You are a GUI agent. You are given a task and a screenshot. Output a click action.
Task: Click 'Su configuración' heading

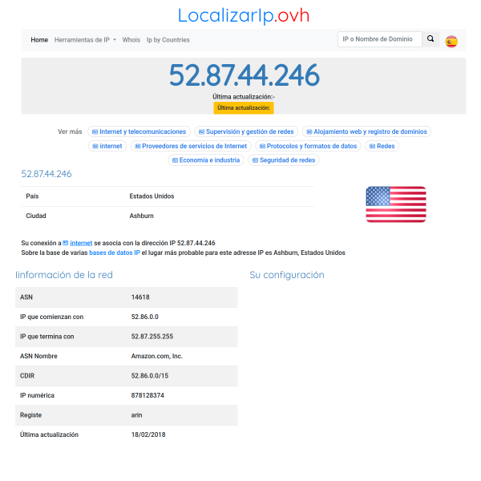(287, 275)
